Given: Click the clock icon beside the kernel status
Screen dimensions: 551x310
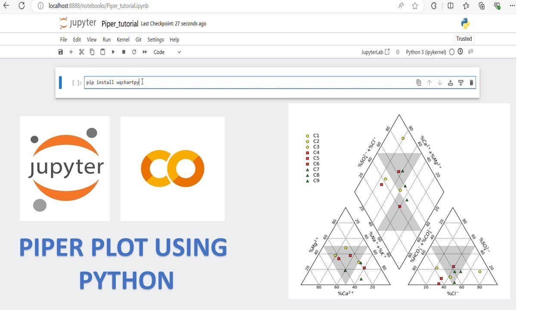Looking at the screenshot, I should coord(460,52).
